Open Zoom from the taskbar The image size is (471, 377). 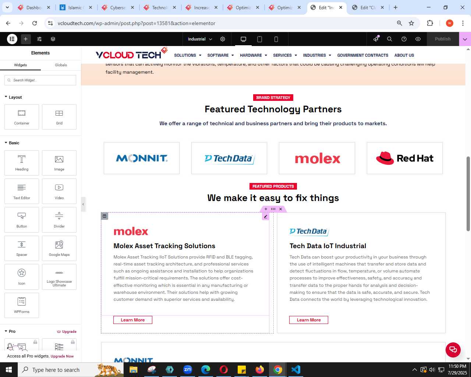[188, 370]
